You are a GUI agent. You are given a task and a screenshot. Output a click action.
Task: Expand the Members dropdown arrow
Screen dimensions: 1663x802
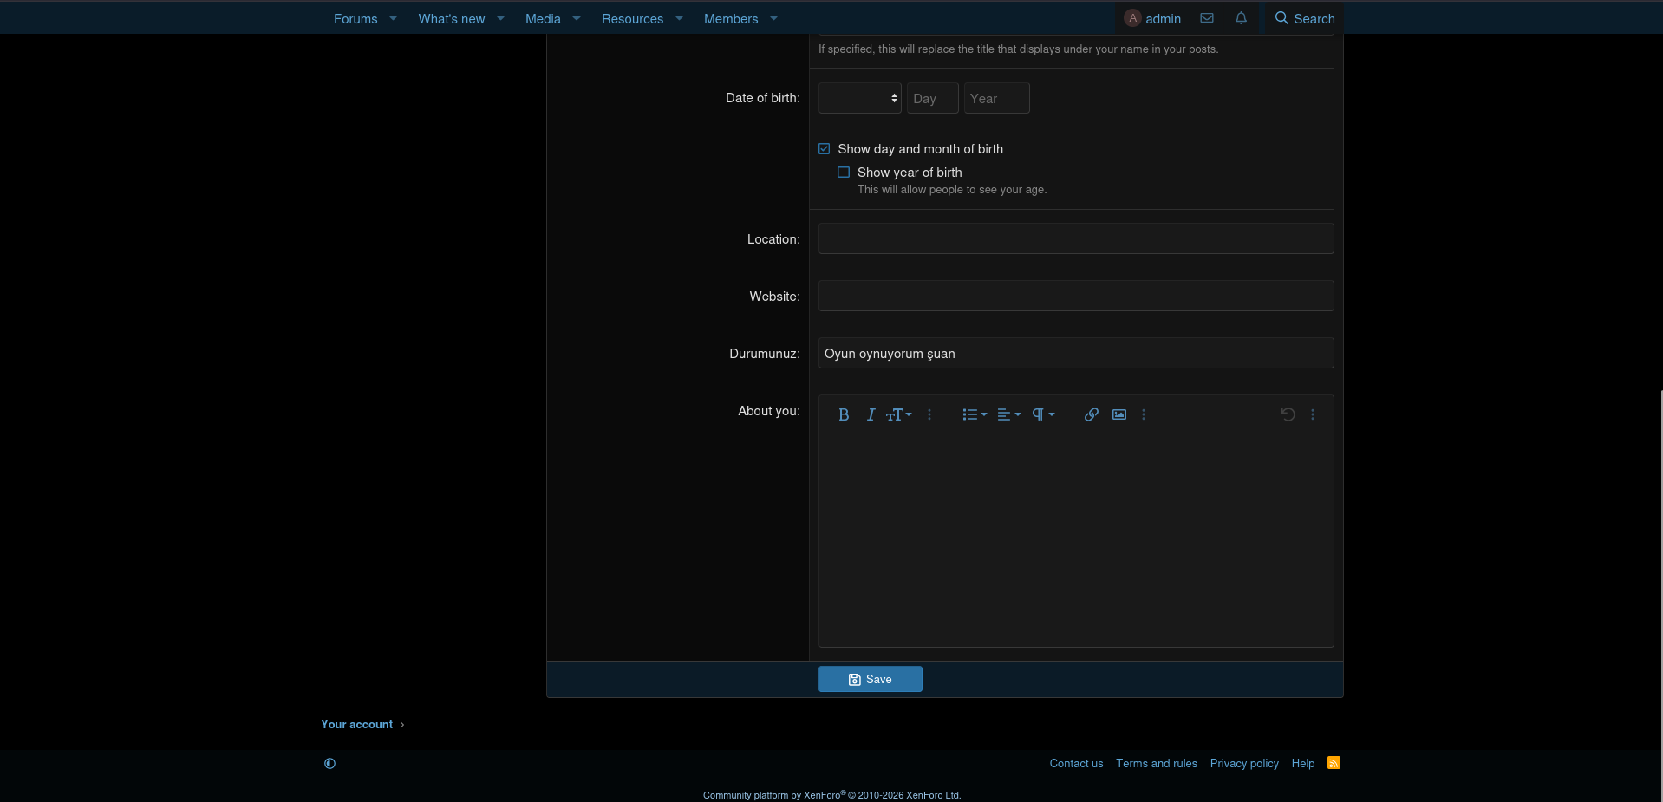774,18
